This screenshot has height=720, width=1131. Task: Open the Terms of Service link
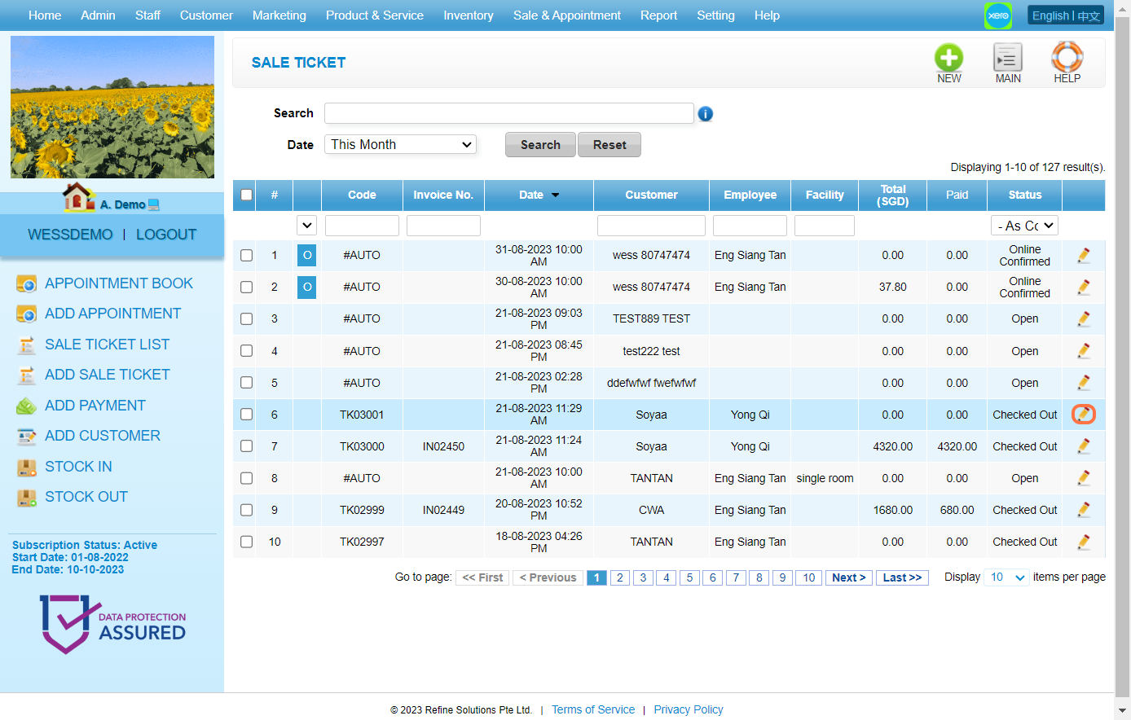593,709
